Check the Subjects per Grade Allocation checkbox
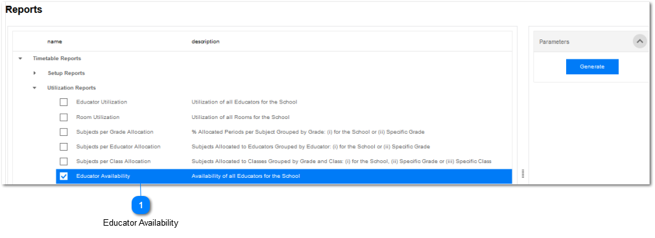 (64, 132)
